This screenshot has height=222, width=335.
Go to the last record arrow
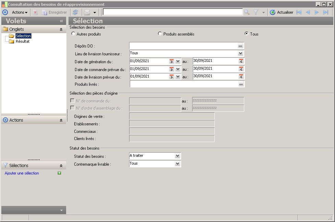pos(326,12)
